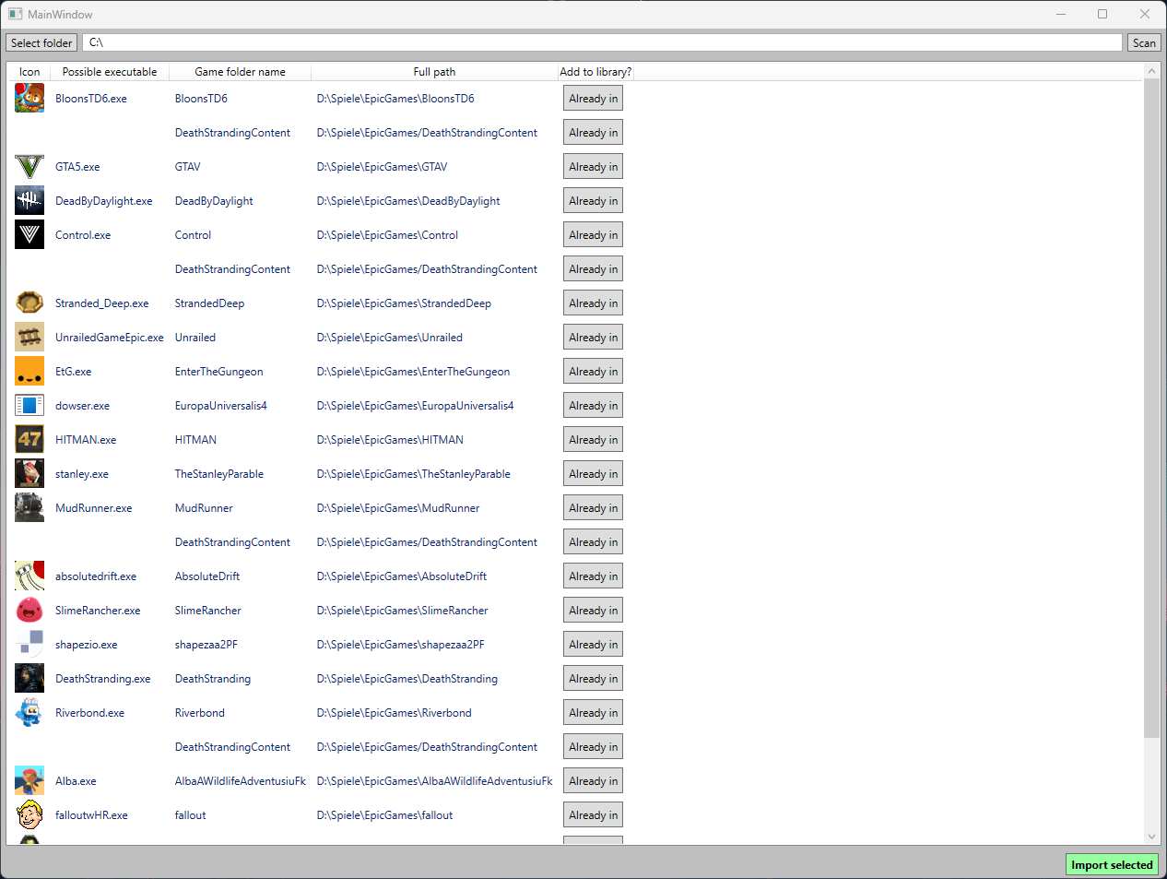Select the DeathStranding game icon
The width and height of the screenshot is (1167, 879).
click(29, 678)
